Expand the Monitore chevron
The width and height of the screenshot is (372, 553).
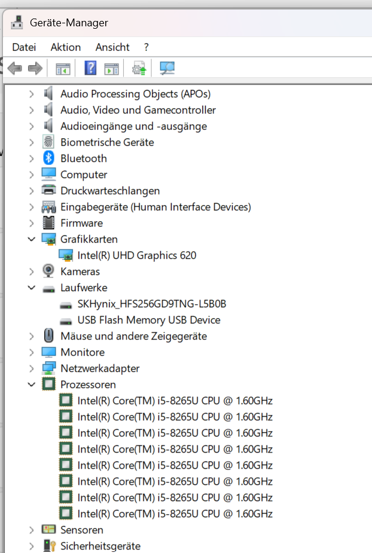32,352
